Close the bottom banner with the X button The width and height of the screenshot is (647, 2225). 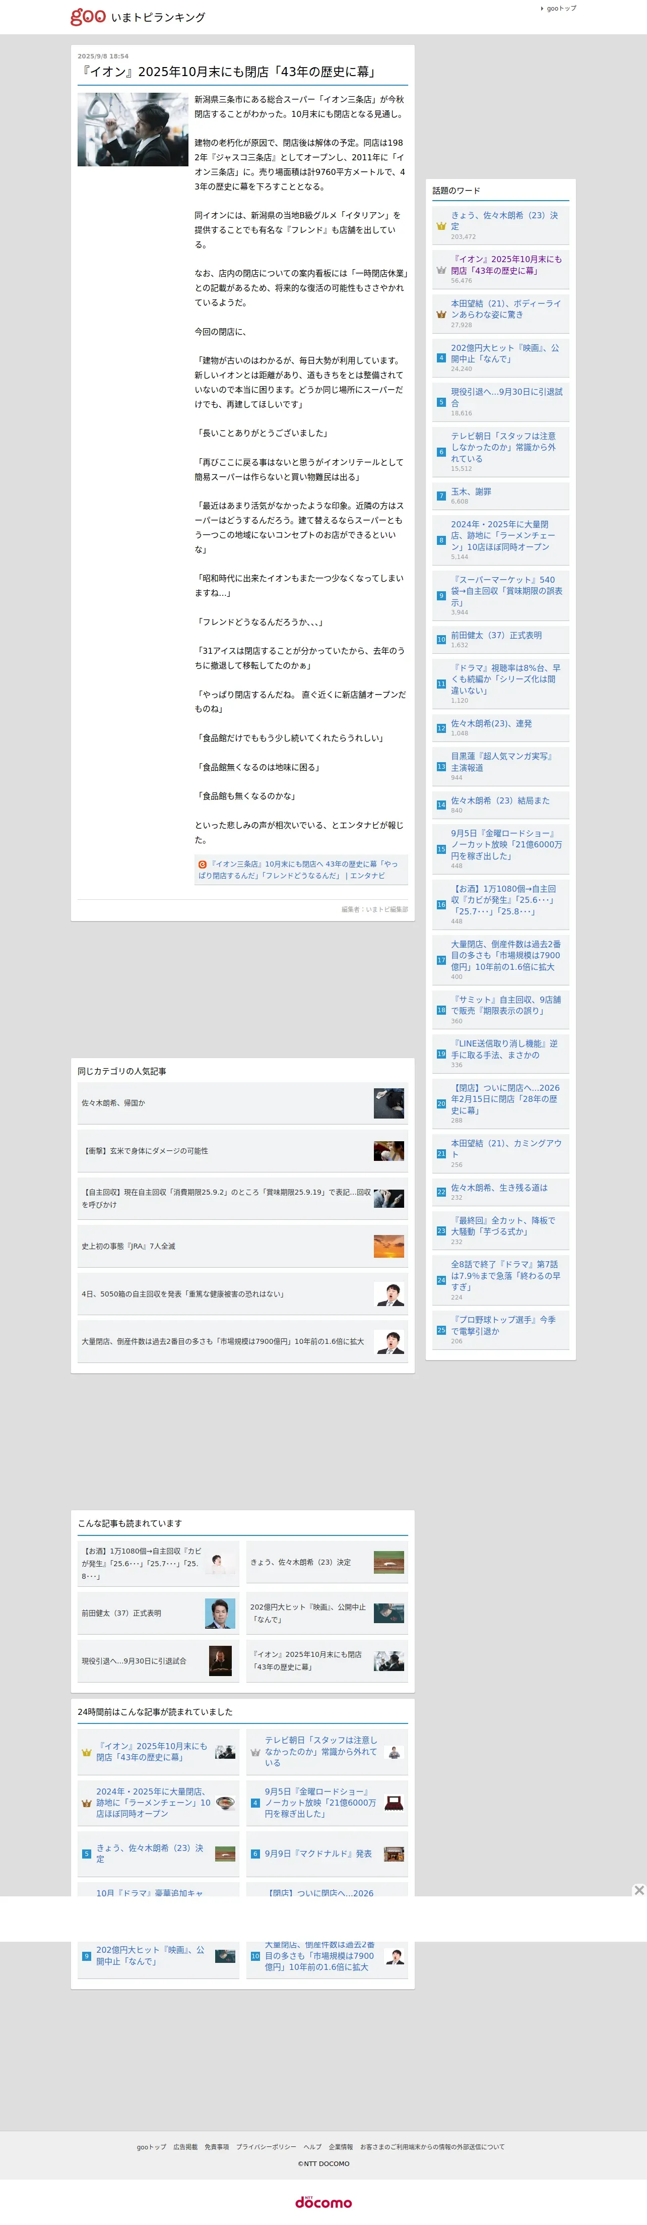[x=639, y=1890]
